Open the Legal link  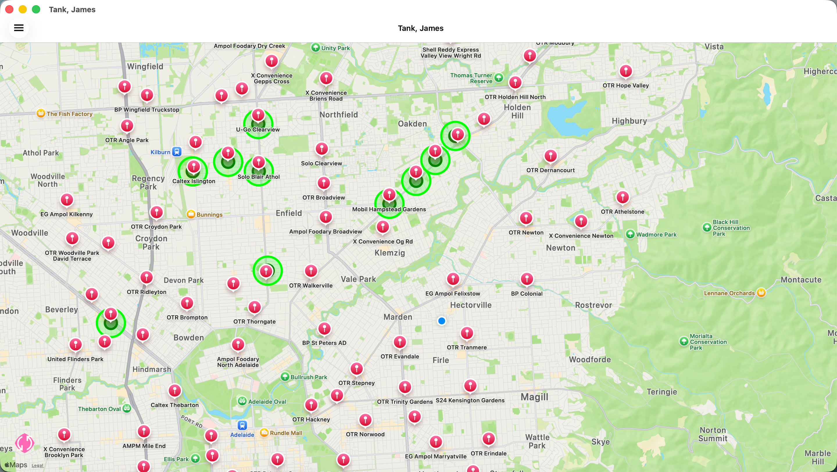click(x=37, y=465)
